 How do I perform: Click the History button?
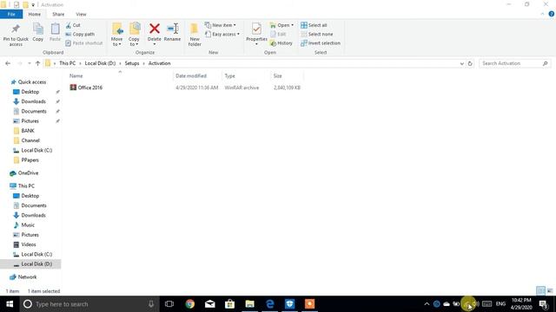tap(281, 43)
